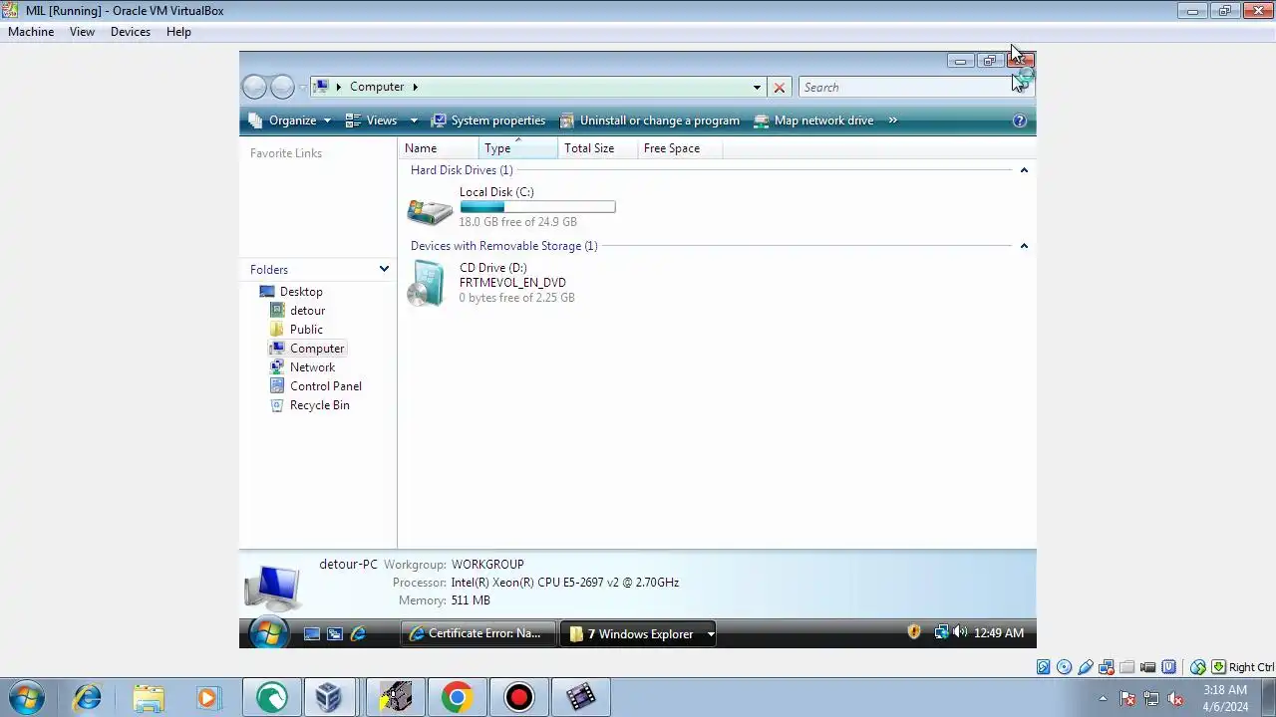Click host Action Center flag tray icon
Screen dimensions: 1276x717
[1127, 698]
